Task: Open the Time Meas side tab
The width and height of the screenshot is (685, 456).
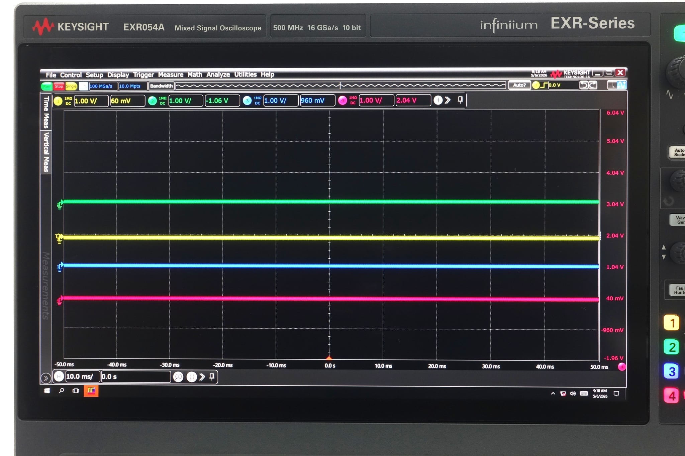Action: pyautogui.click(x=46, y=112)
